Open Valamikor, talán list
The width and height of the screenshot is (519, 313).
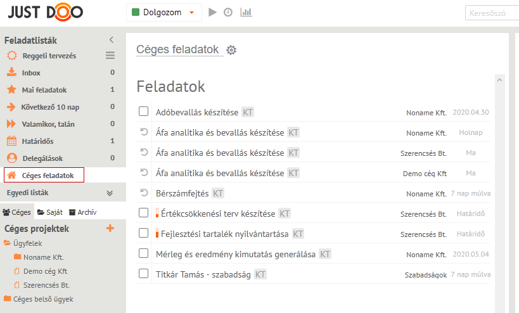(x=48, y=124)
